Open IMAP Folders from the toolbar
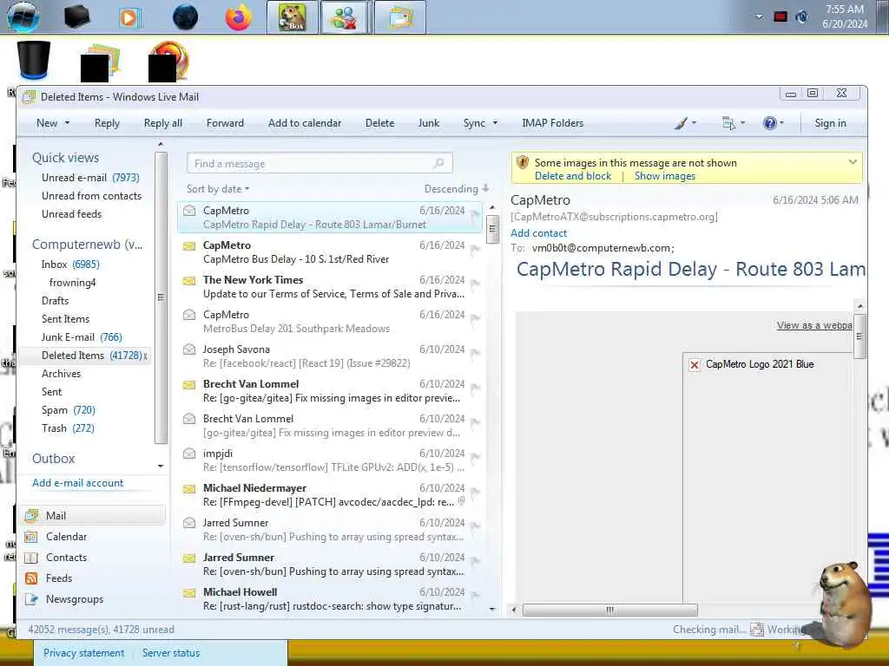Screen dimensions: 889x666 click(x=552, y=123)
